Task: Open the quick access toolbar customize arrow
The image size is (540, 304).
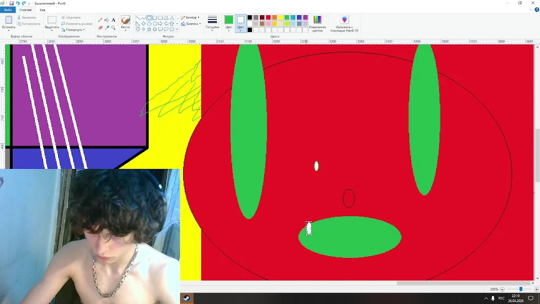Action: click(29, 3)
